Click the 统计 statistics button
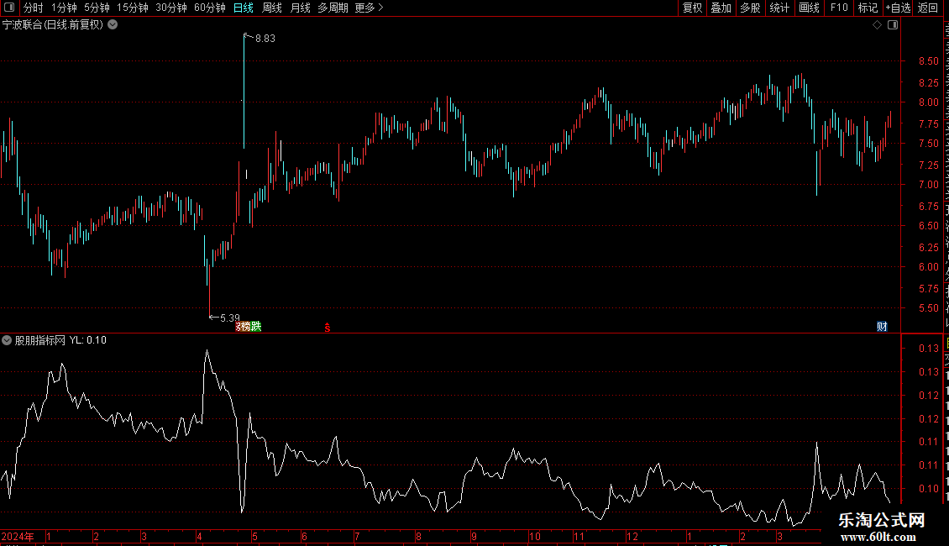 click(779, 8)
